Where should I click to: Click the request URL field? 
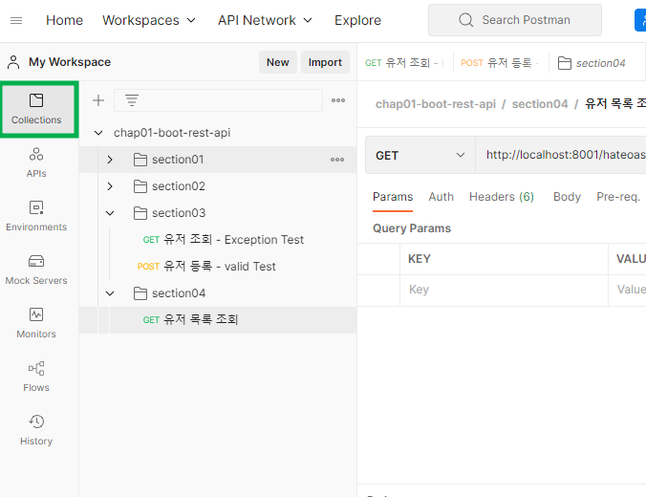click(x=561, y=155)
